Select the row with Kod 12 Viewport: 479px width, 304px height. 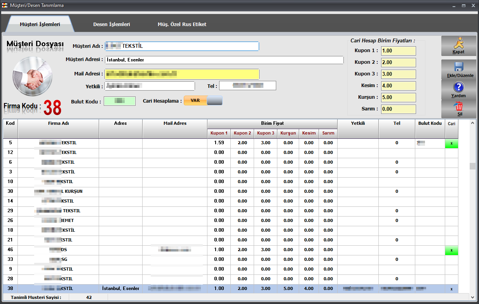(x=231, y=153)
